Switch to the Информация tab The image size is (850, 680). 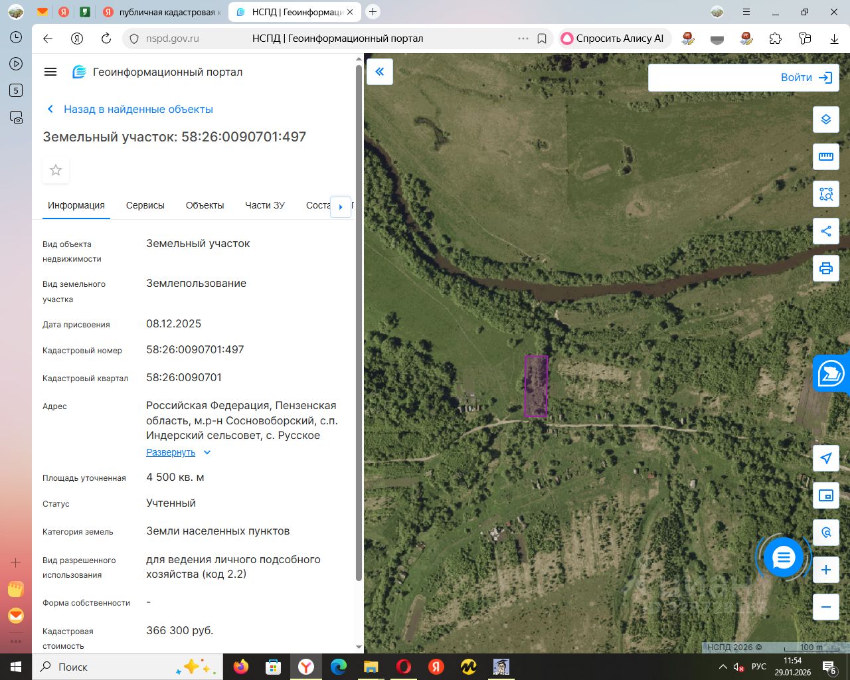point(76,205)
